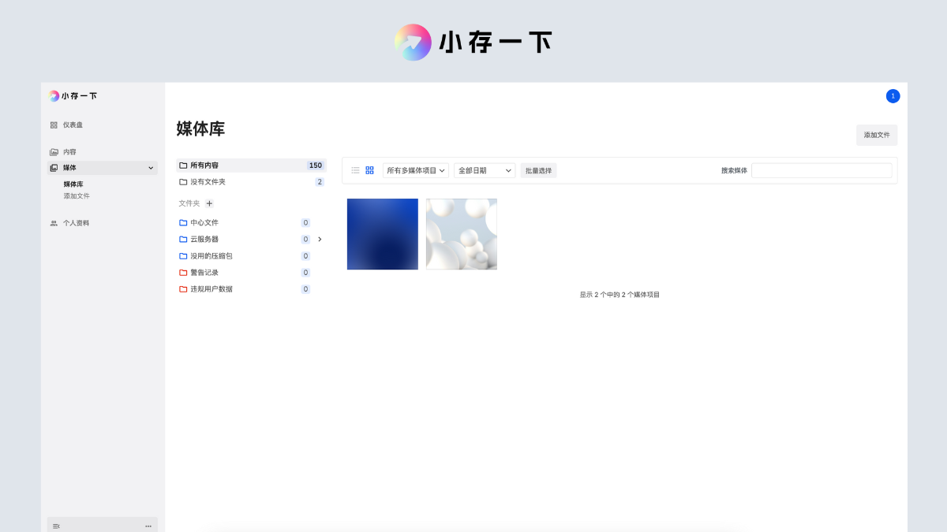Open the red 警告记录 folder
The image size is (947, 532).
204,273
